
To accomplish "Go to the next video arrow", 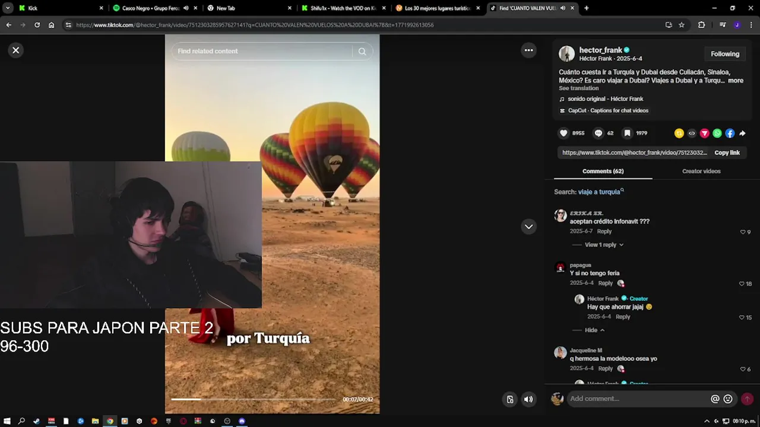I will [x=528, y=227].
